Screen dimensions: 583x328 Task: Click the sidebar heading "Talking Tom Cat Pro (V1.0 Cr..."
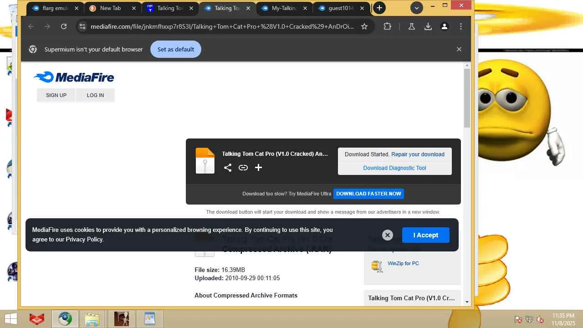pos(412,298)
